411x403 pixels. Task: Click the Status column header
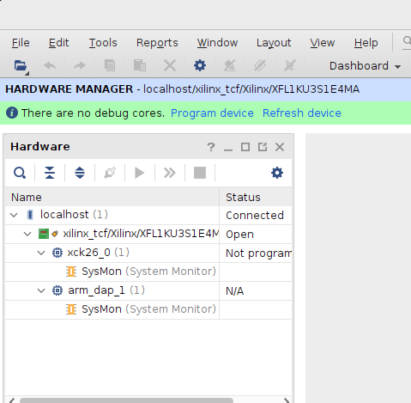click(x=256, y=198)
